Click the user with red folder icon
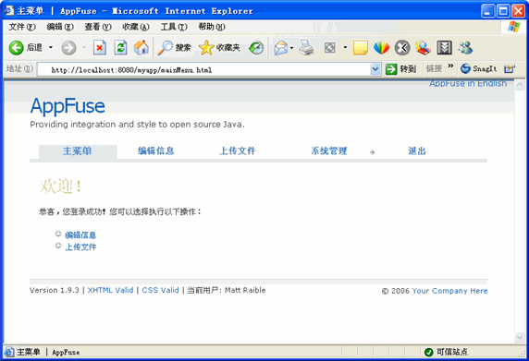The image size is (529, 361). pos(423,48)
